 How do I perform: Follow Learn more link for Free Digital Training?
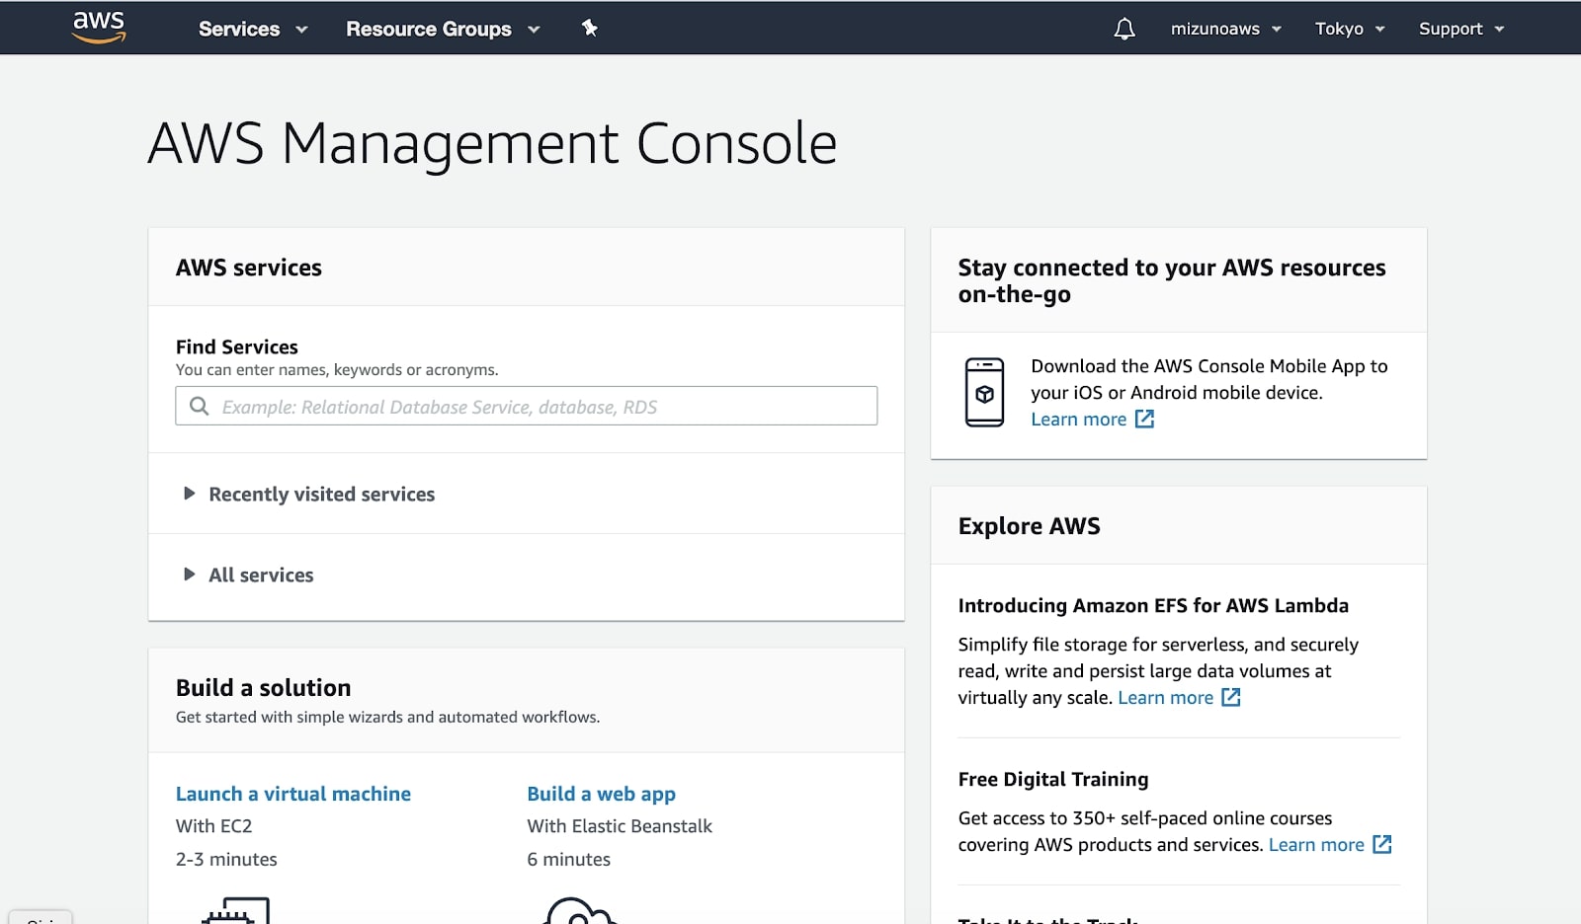(x=1316, y=844)
